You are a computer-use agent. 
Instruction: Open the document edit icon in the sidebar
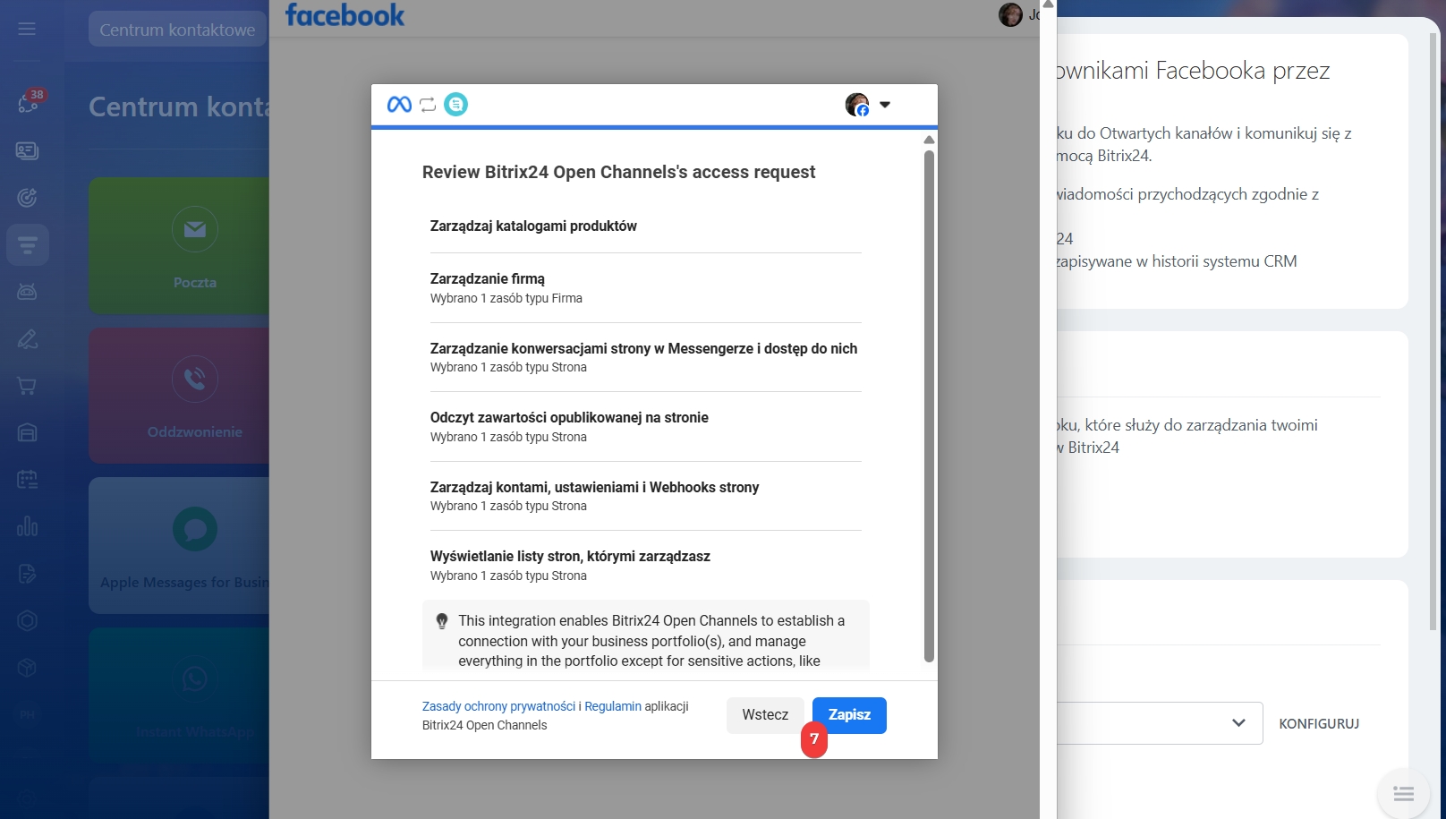[x=27, y=574]
